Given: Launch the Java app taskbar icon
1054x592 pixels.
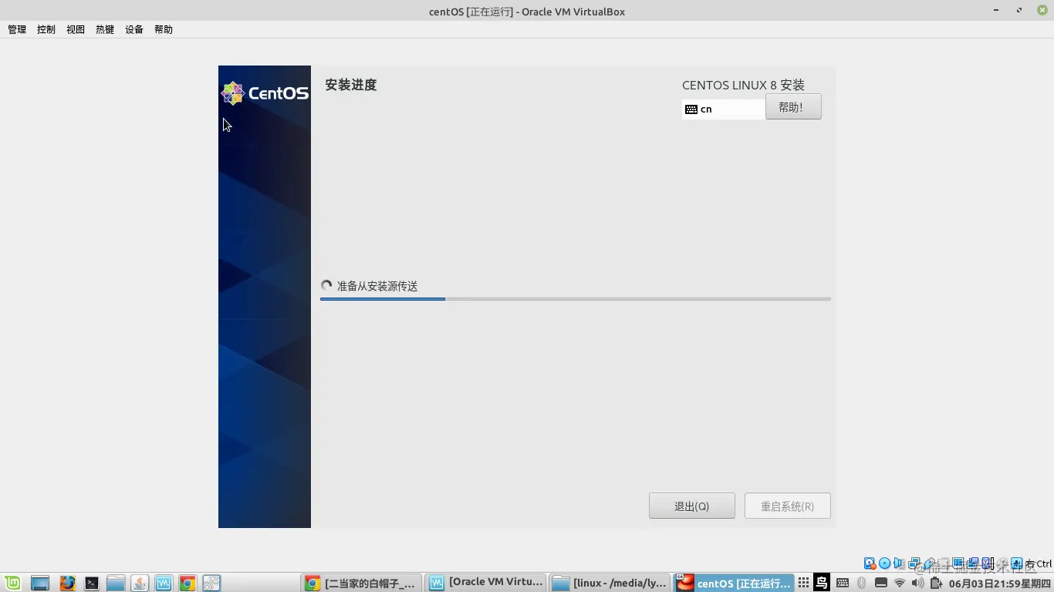Looking at the screenshot, I should (140, 583).
